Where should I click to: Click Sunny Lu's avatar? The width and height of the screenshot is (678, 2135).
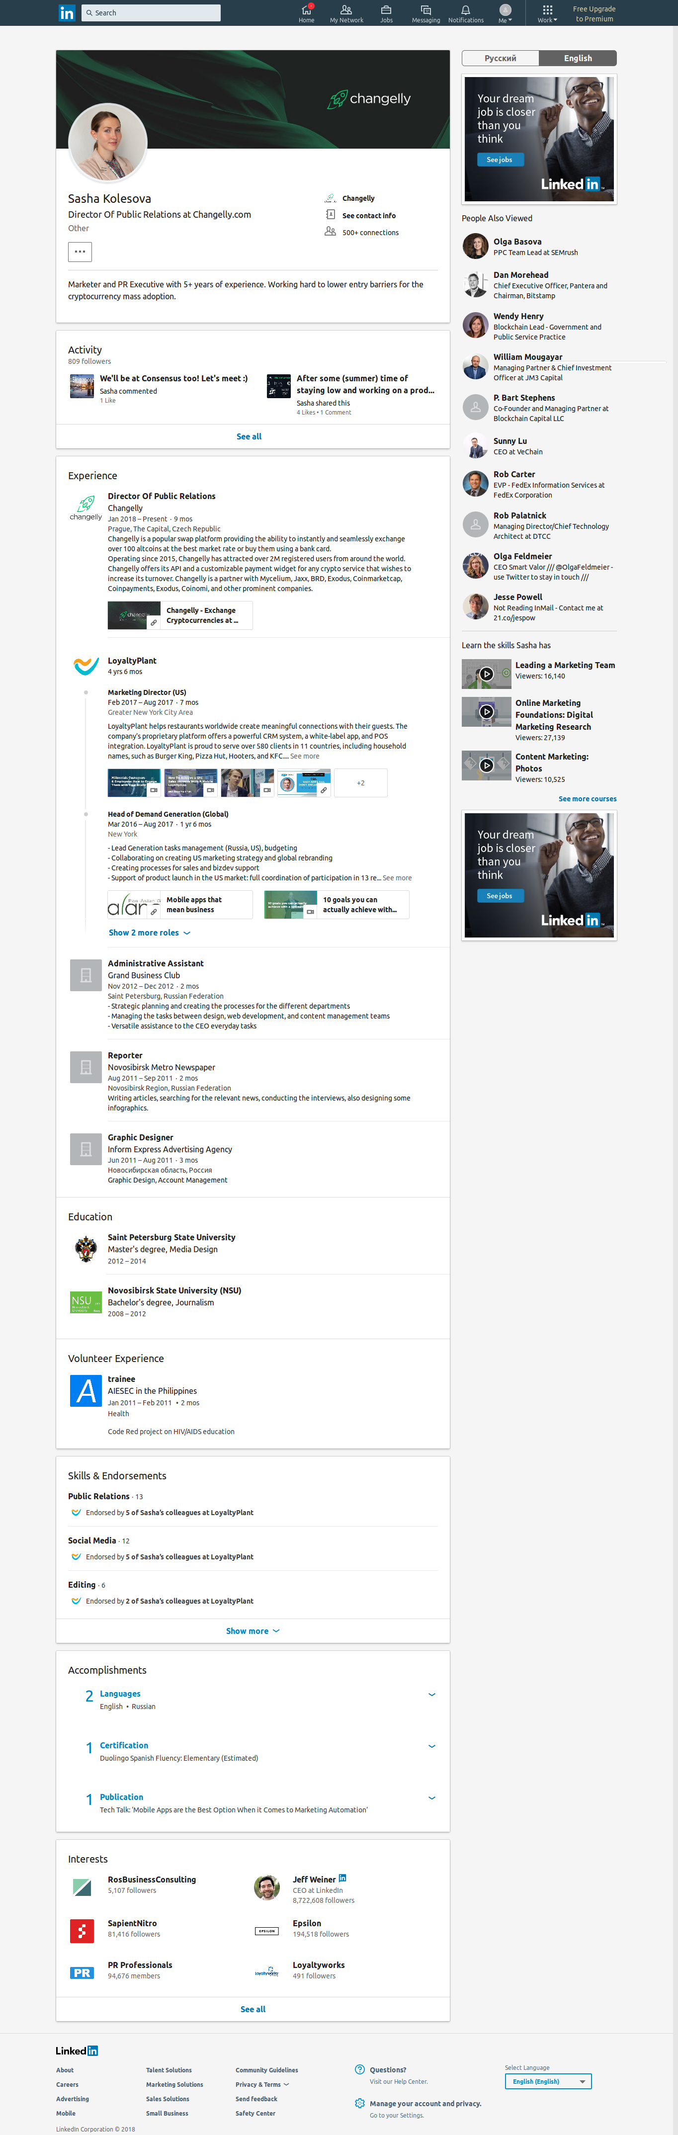pyautogui.click(x=475, y=446)
